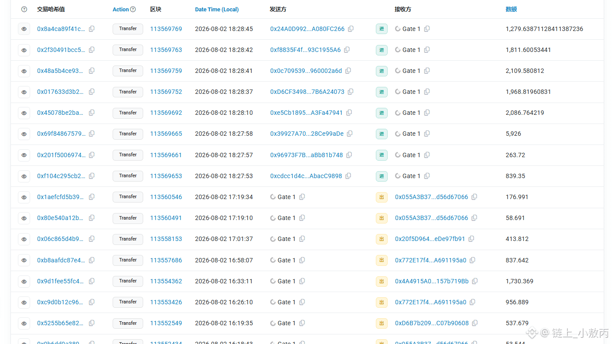The width and height of the screenshot is (612, 344).
Task: Copy Gate 1 sender in block 113558153 row
Action: click(302, 239)
